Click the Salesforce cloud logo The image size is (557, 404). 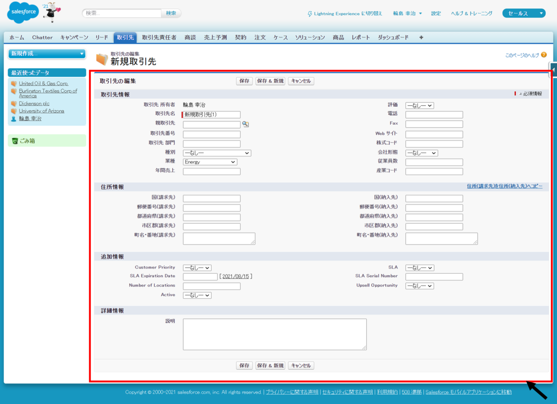[23, 13]
